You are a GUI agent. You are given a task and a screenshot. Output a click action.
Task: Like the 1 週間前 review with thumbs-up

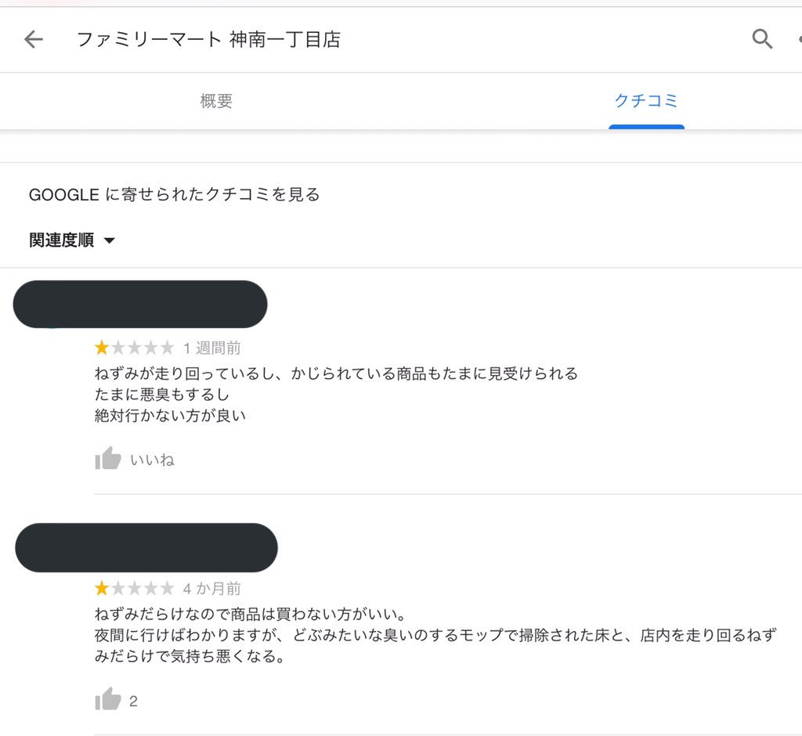[108, 458]
